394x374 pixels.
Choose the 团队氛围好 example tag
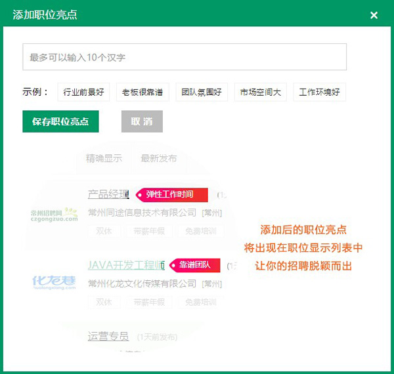202,93
